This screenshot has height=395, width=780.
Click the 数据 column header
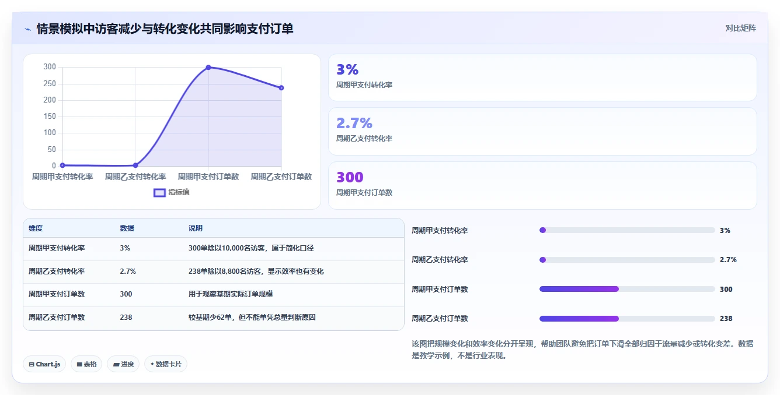click(x=127, y=228)
